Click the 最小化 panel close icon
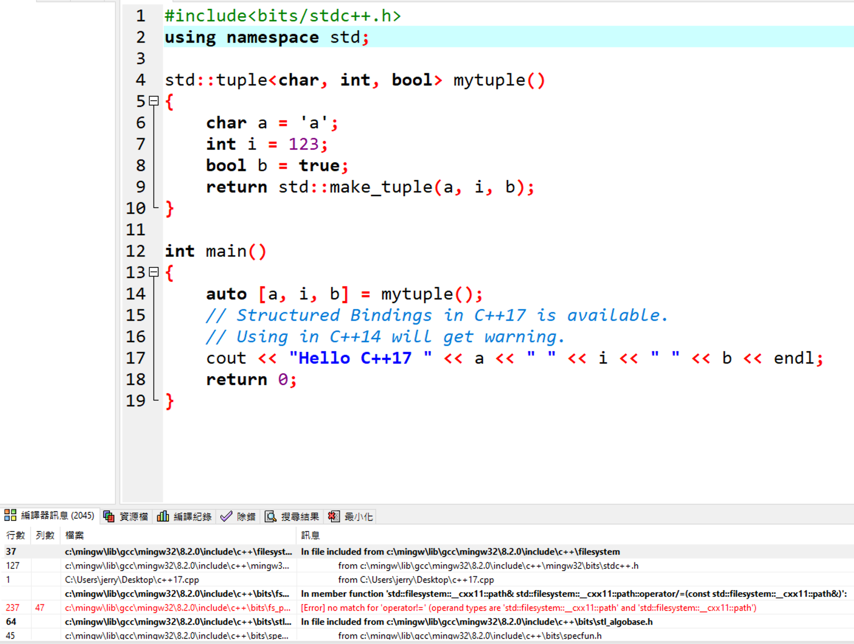Viewport: 854px width, 644px height. [334, 517]
